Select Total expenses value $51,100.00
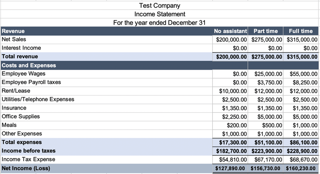This screenshot has height=174, width=320. pos(266,142)
